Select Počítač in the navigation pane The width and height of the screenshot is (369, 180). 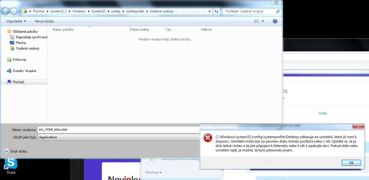[x=15, y=82]
